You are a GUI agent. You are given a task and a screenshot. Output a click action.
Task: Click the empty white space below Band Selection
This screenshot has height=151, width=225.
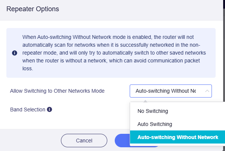coord(65,121)
